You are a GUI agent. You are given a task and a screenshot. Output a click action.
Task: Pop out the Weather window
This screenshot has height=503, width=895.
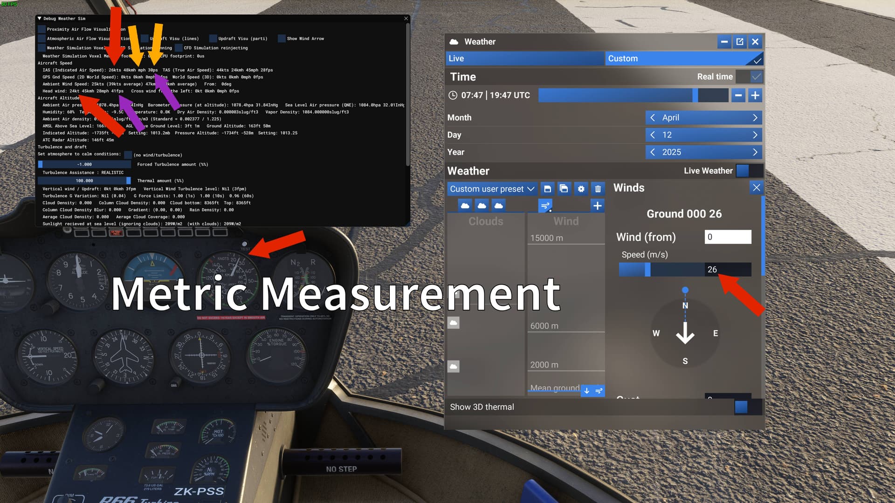tap(740, 42)
